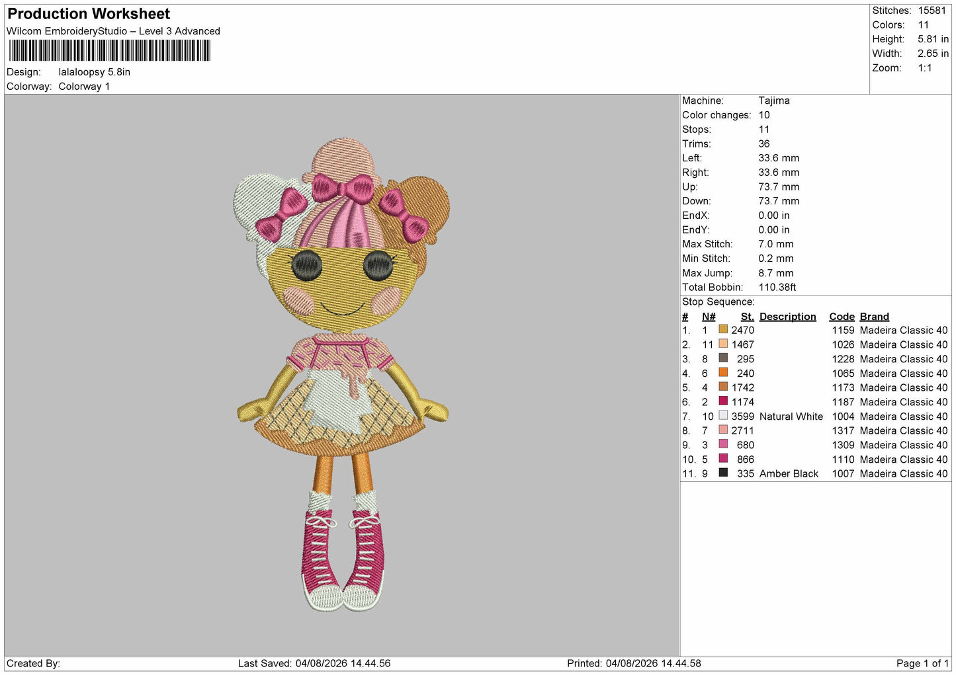
Task: Click the 'Printed' timestamp in footer
Action: [x=634, y=663]
